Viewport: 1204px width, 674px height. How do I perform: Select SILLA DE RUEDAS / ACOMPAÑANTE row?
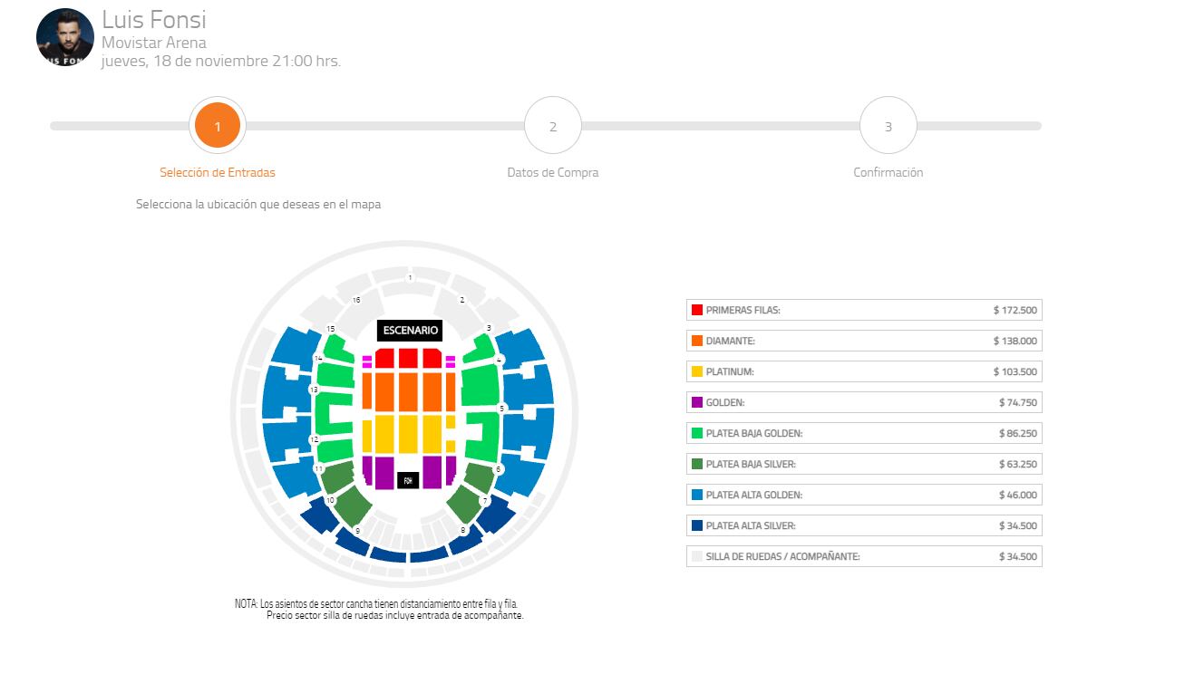click(864, 556)
